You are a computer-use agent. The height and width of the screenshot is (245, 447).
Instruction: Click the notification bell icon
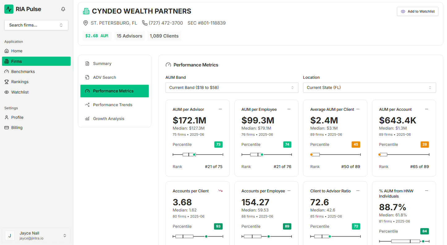tap(63, 9)
